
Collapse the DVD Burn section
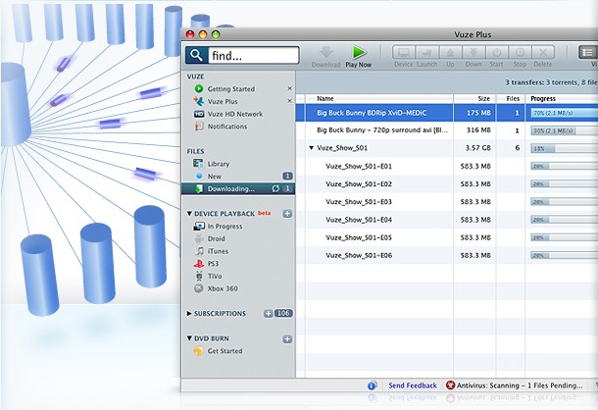point(188,338)
